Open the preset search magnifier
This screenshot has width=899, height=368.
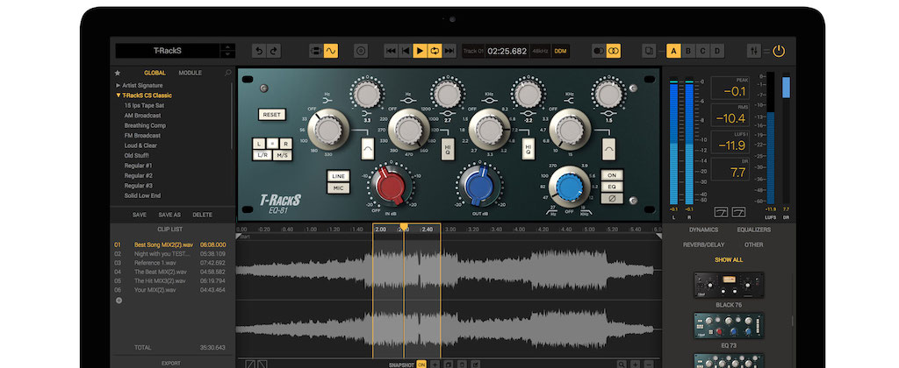[x=228, y=74]
